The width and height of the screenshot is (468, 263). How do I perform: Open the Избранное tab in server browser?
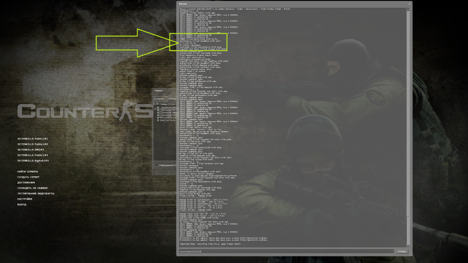173,98
